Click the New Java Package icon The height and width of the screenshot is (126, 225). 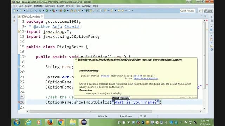[x=61, y=10]
